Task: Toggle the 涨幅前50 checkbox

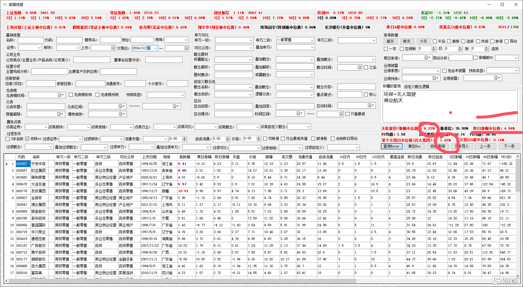Action: 476,58
